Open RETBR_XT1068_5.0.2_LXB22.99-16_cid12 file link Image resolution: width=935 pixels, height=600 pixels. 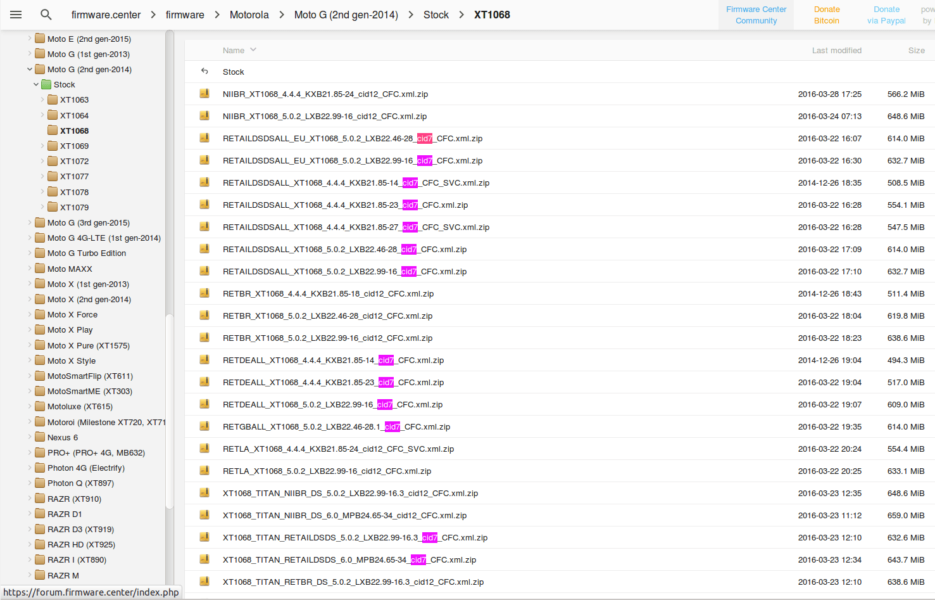pyautogui.click(x=328, y=338)
